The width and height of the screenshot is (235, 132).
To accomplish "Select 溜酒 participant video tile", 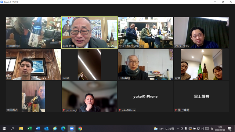I will [x=202, y=65].
